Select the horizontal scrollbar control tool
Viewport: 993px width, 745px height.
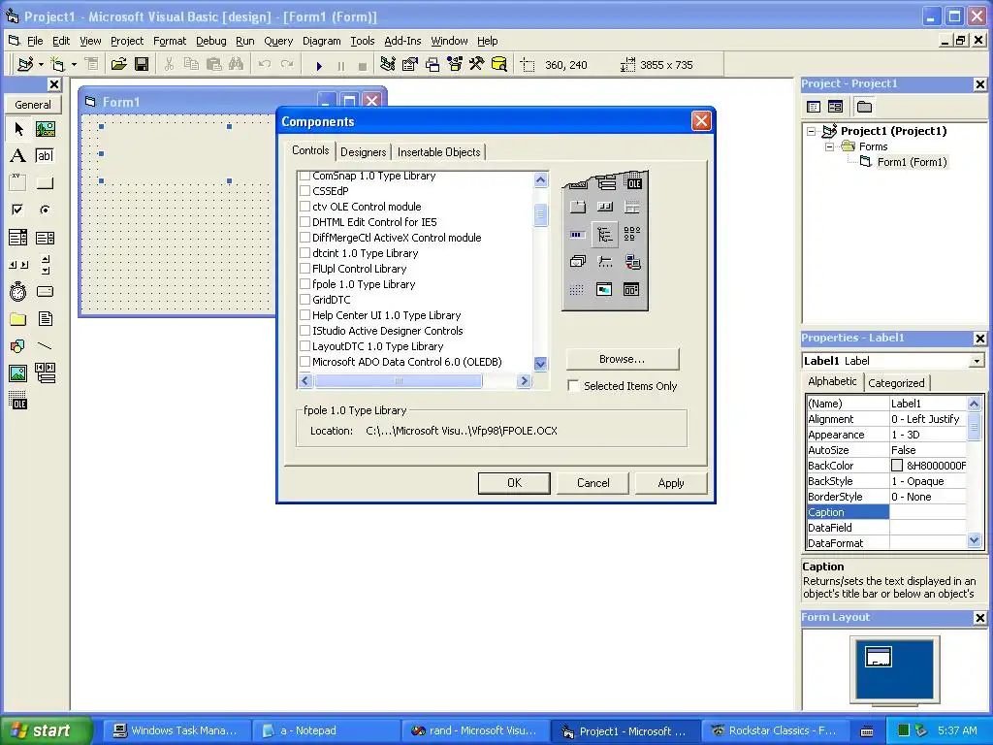pos(17,265)
